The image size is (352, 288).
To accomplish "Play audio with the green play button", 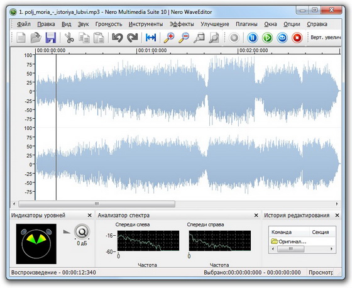I will 267,38.
